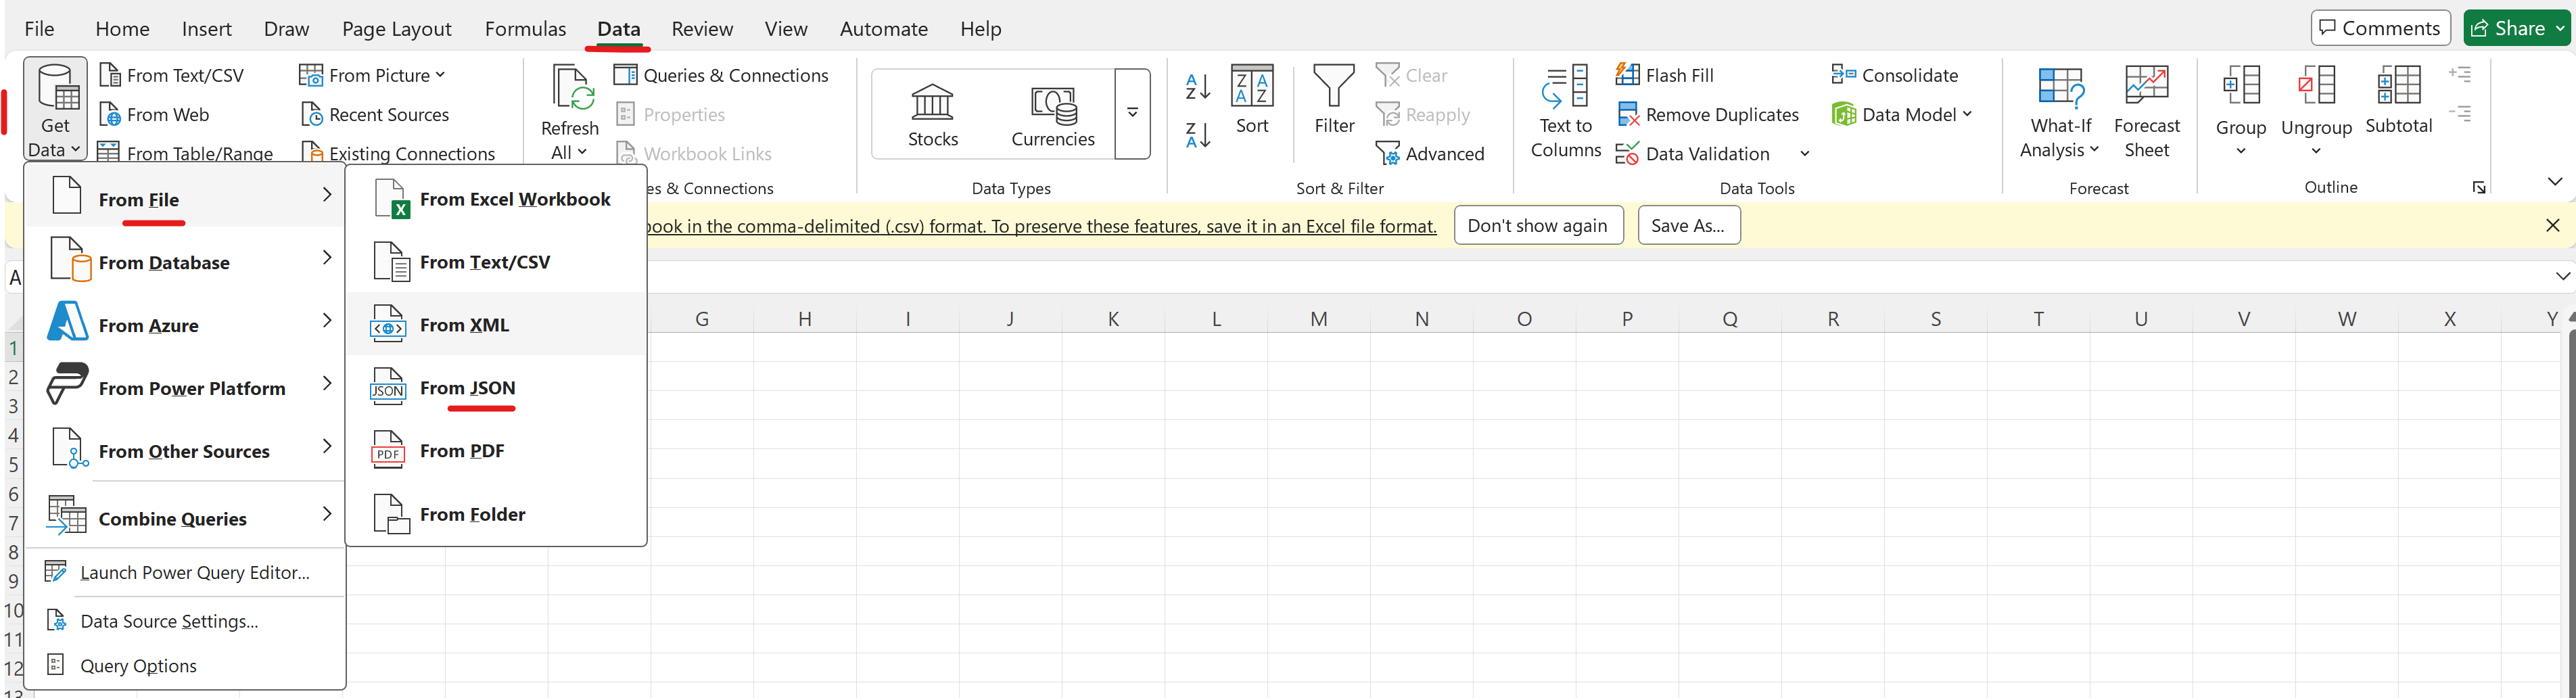
Task: Click the Don't show again button
Action: click(x=1538, y=226)
